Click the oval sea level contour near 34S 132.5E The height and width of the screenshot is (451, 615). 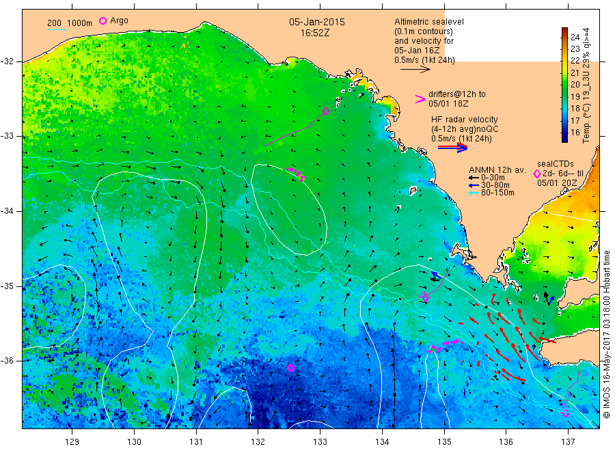(x=288, y=209)
